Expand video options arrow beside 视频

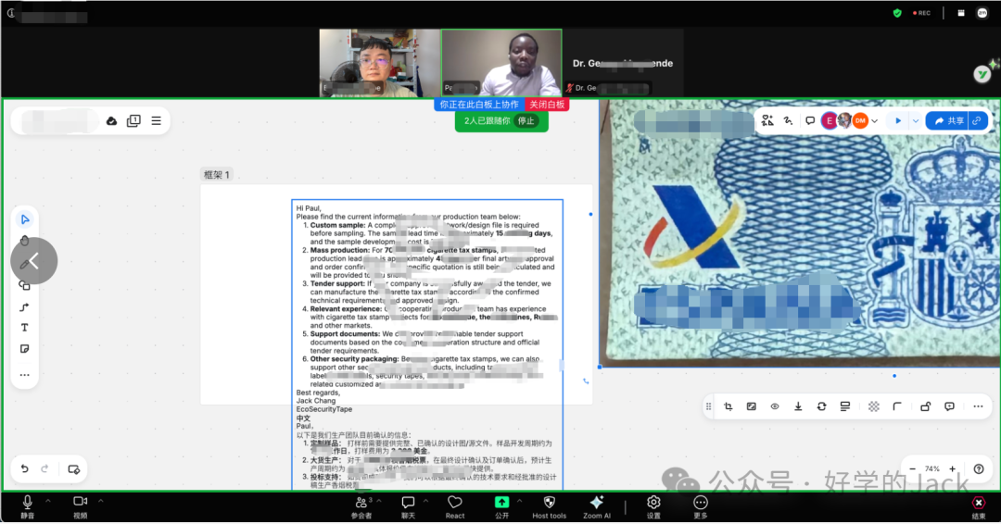pos(100,501)
